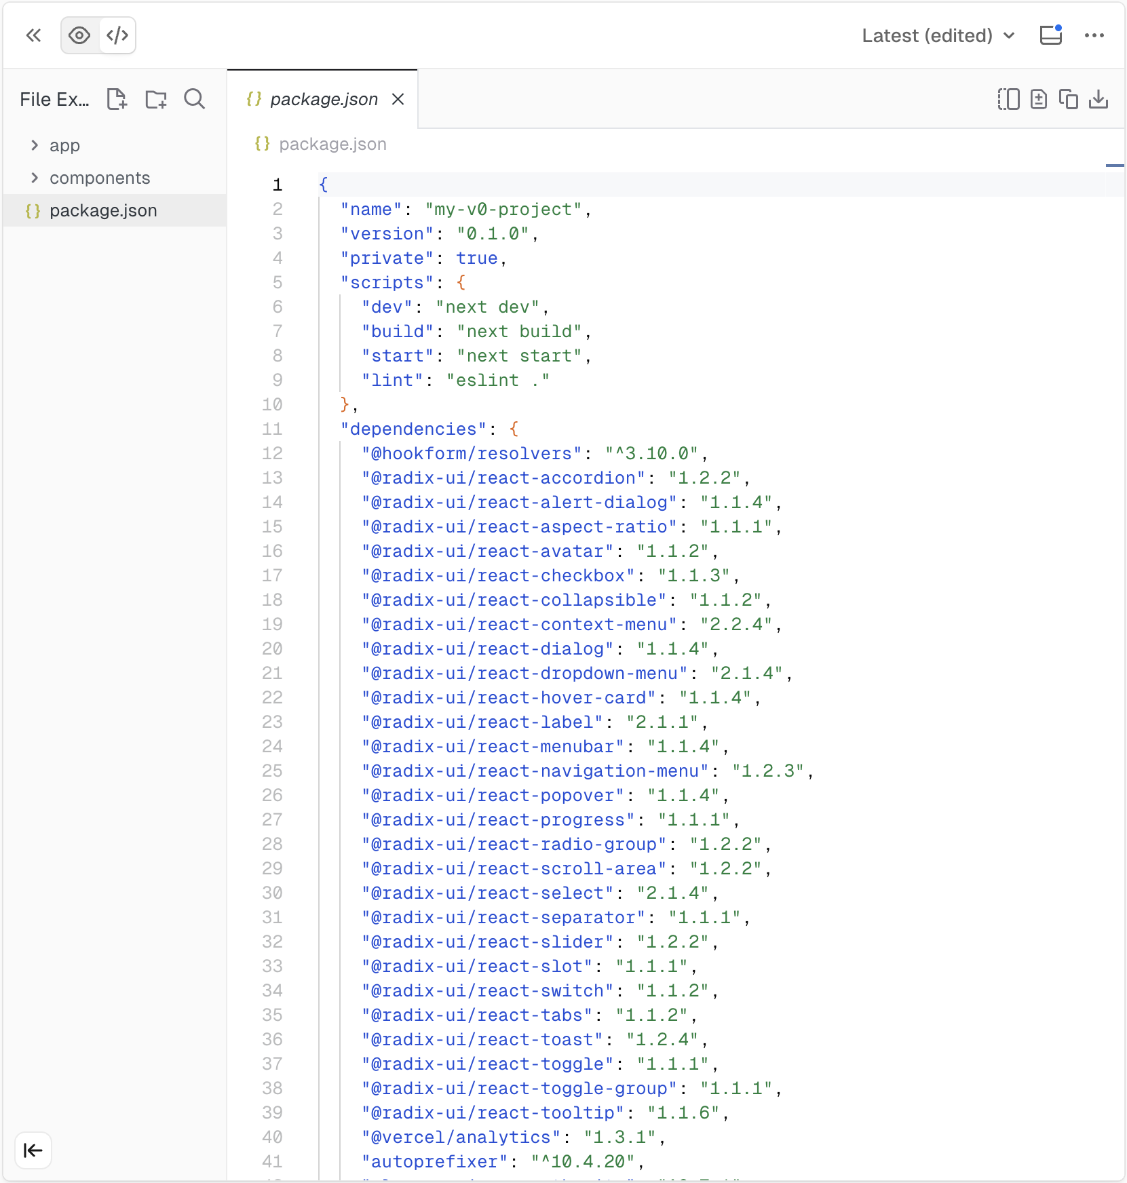Image resolution: width=1127 pixels, height=1183 pixels.
Task: Click line number 1 in the gutter
Action: tap(278, 185)
